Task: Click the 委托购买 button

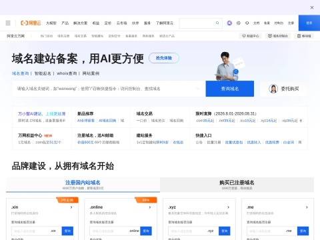Action: pos(284,89)
